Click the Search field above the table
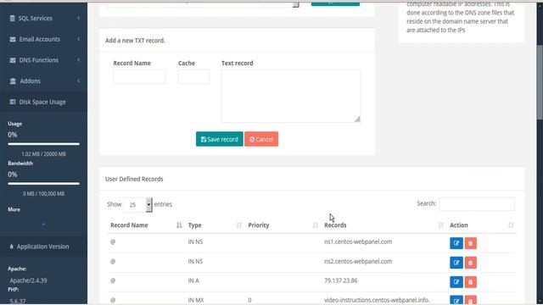The width and height of the screenshot is (543, 305). (477, 204)
